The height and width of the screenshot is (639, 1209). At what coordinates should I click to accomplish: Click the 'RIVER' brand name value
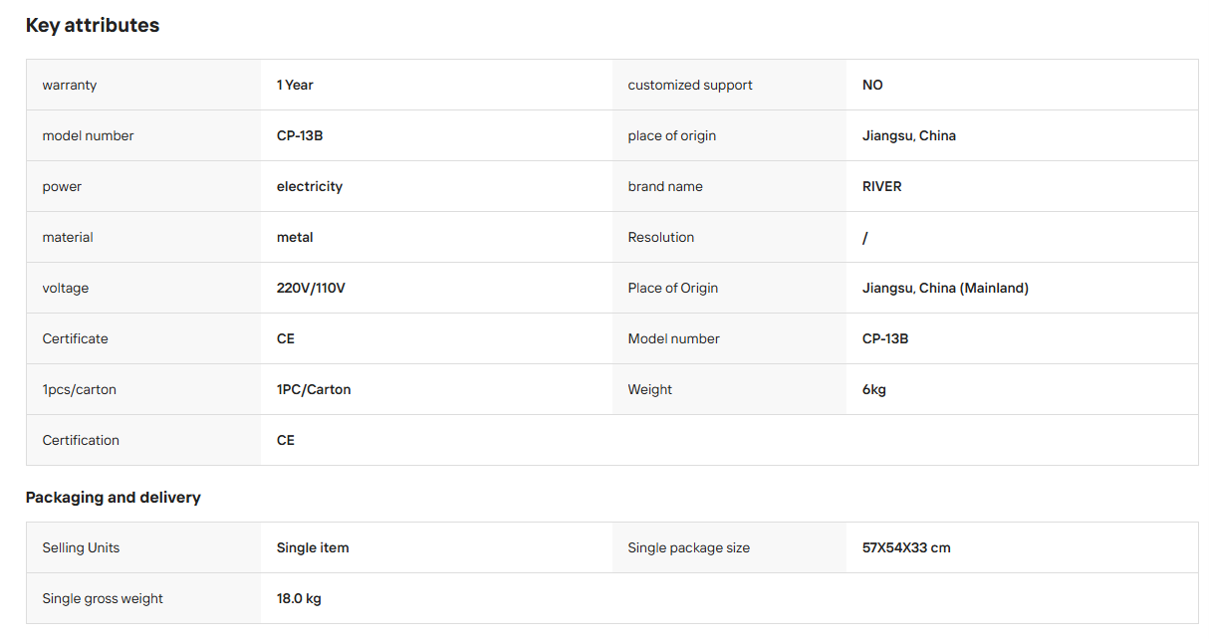pyautogui.click(x=882, y=186)
